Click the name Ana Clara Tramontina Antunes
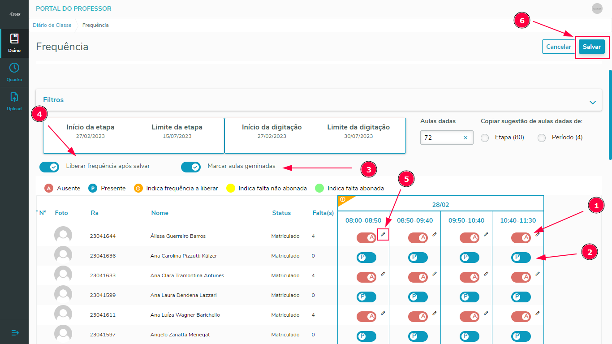The height and width of the screenshot is (344, 612). click(x=187, y=275)
